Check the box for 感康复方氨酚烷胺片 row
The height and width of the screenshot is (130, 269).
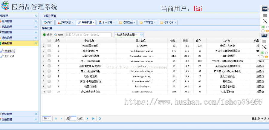49,66
